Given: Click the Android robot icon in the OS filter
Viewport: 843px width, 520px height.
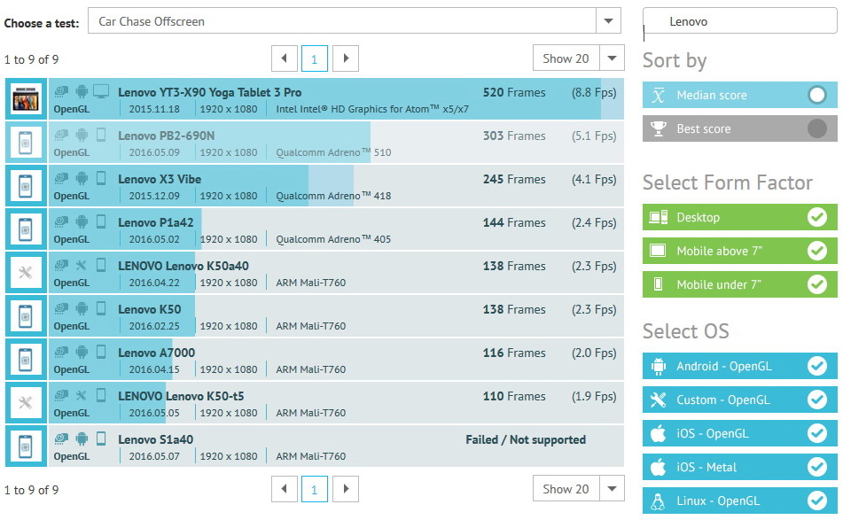Looking at the screenshot, I should pos(658,367).
